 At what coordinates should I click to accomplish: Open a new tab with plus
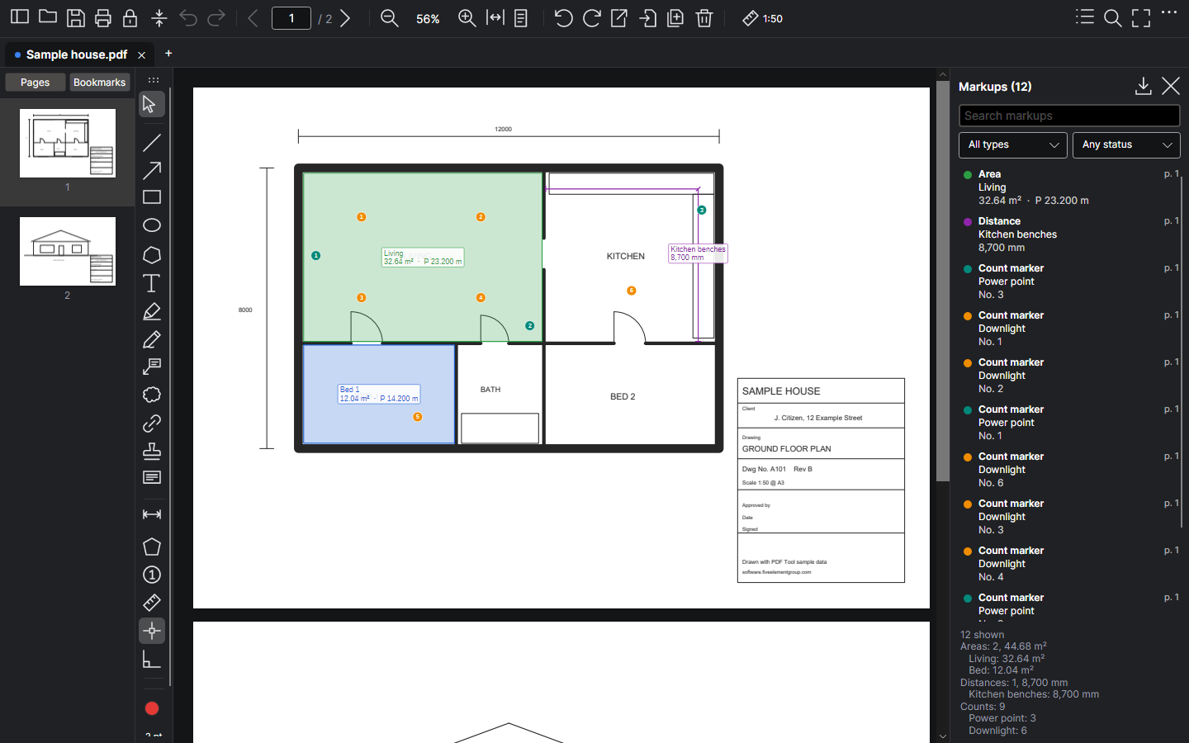tap(168, 54)
